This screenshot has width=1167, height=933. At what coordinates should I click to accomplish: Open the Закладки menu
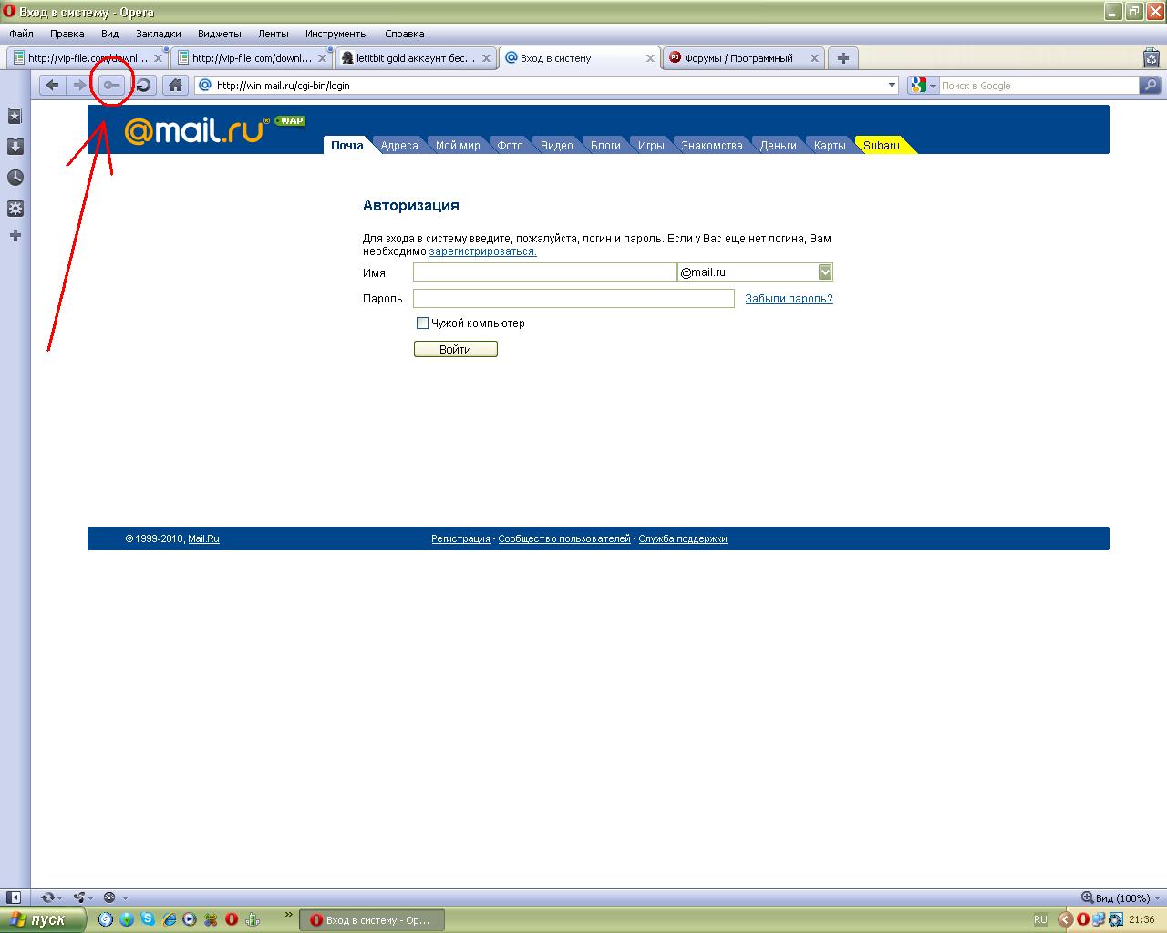pyautogui.click(x=159, y=34)
